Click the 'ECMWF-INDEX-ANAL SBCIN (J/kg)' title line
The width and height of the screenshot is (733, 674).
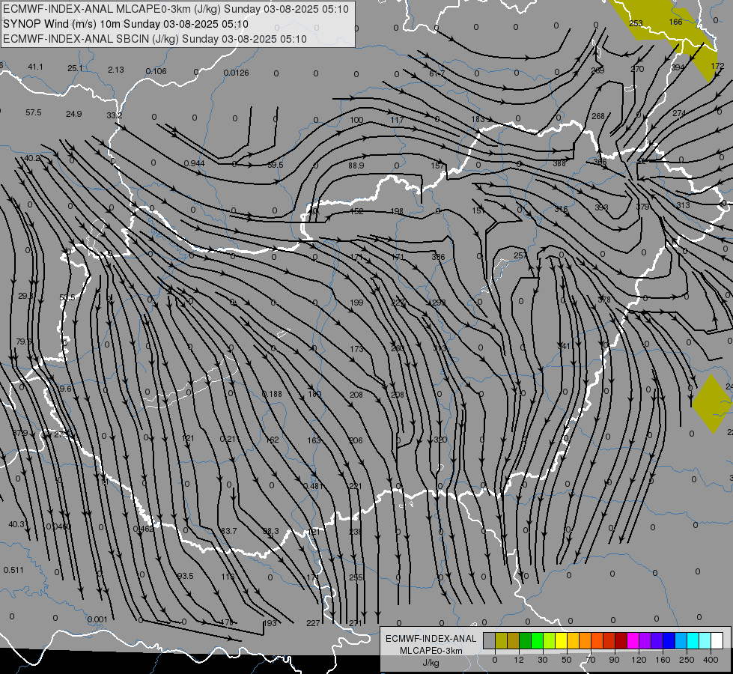coord(91,39)
